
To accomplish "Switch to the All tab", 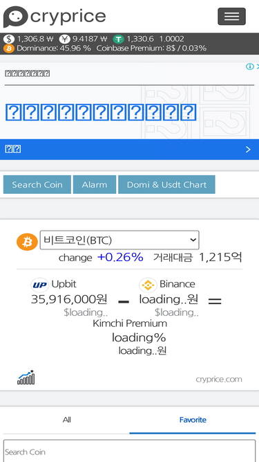I will (67, 420).
